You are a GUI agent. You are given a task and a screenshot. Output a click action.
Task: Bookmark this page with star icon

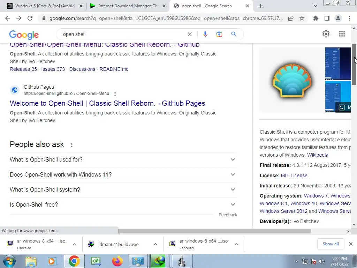point(302,18)
